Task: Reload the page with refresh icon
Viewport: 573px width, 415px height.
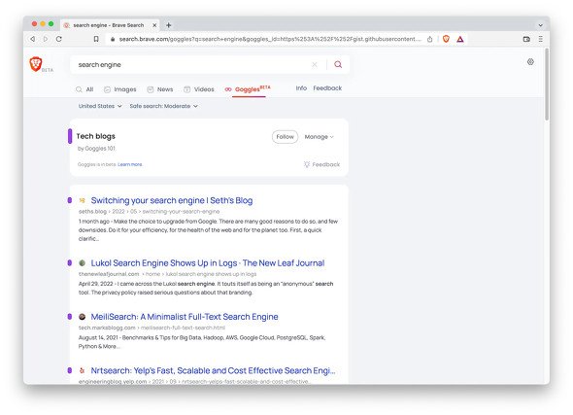Action: 59,39
